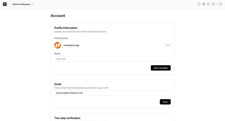Focus the Name input field
The width and height of the screenshot is (225, 121).
pos(112,59)
